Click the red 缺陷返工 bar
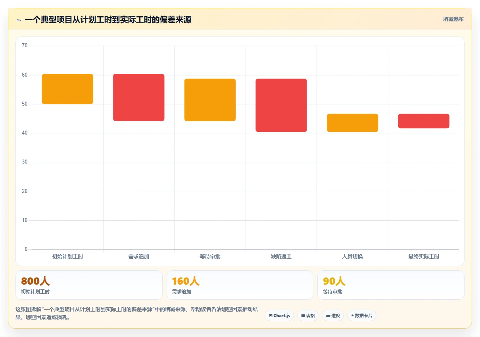Image resolution: width=480 pixels, height=337 pixels. 281,105
